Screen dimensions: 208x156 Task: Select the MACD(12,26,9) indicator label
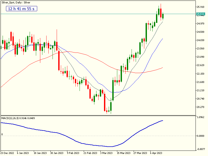point(18,118)
